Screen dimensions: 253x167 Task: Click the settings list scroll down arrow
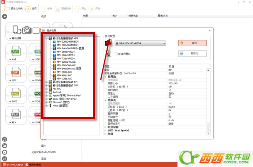click(208, 133)
